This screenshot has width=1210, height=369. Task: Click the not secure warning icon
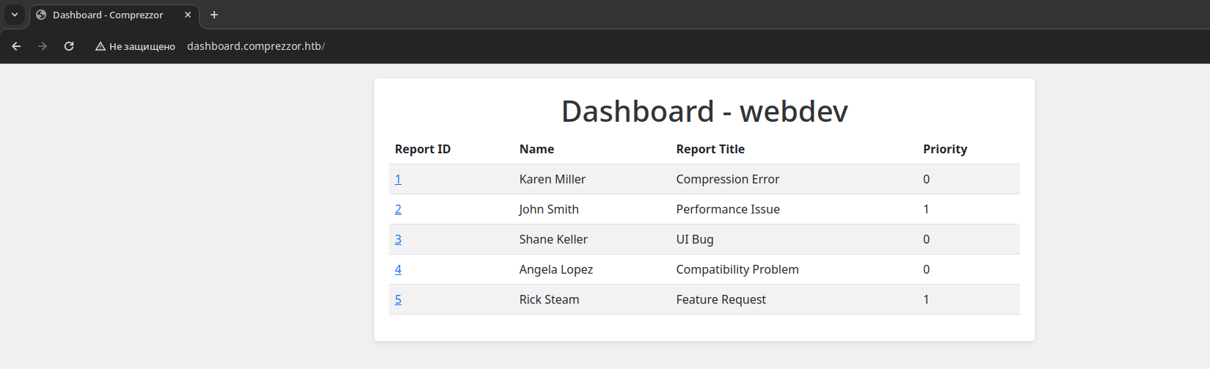click(101, 46)
